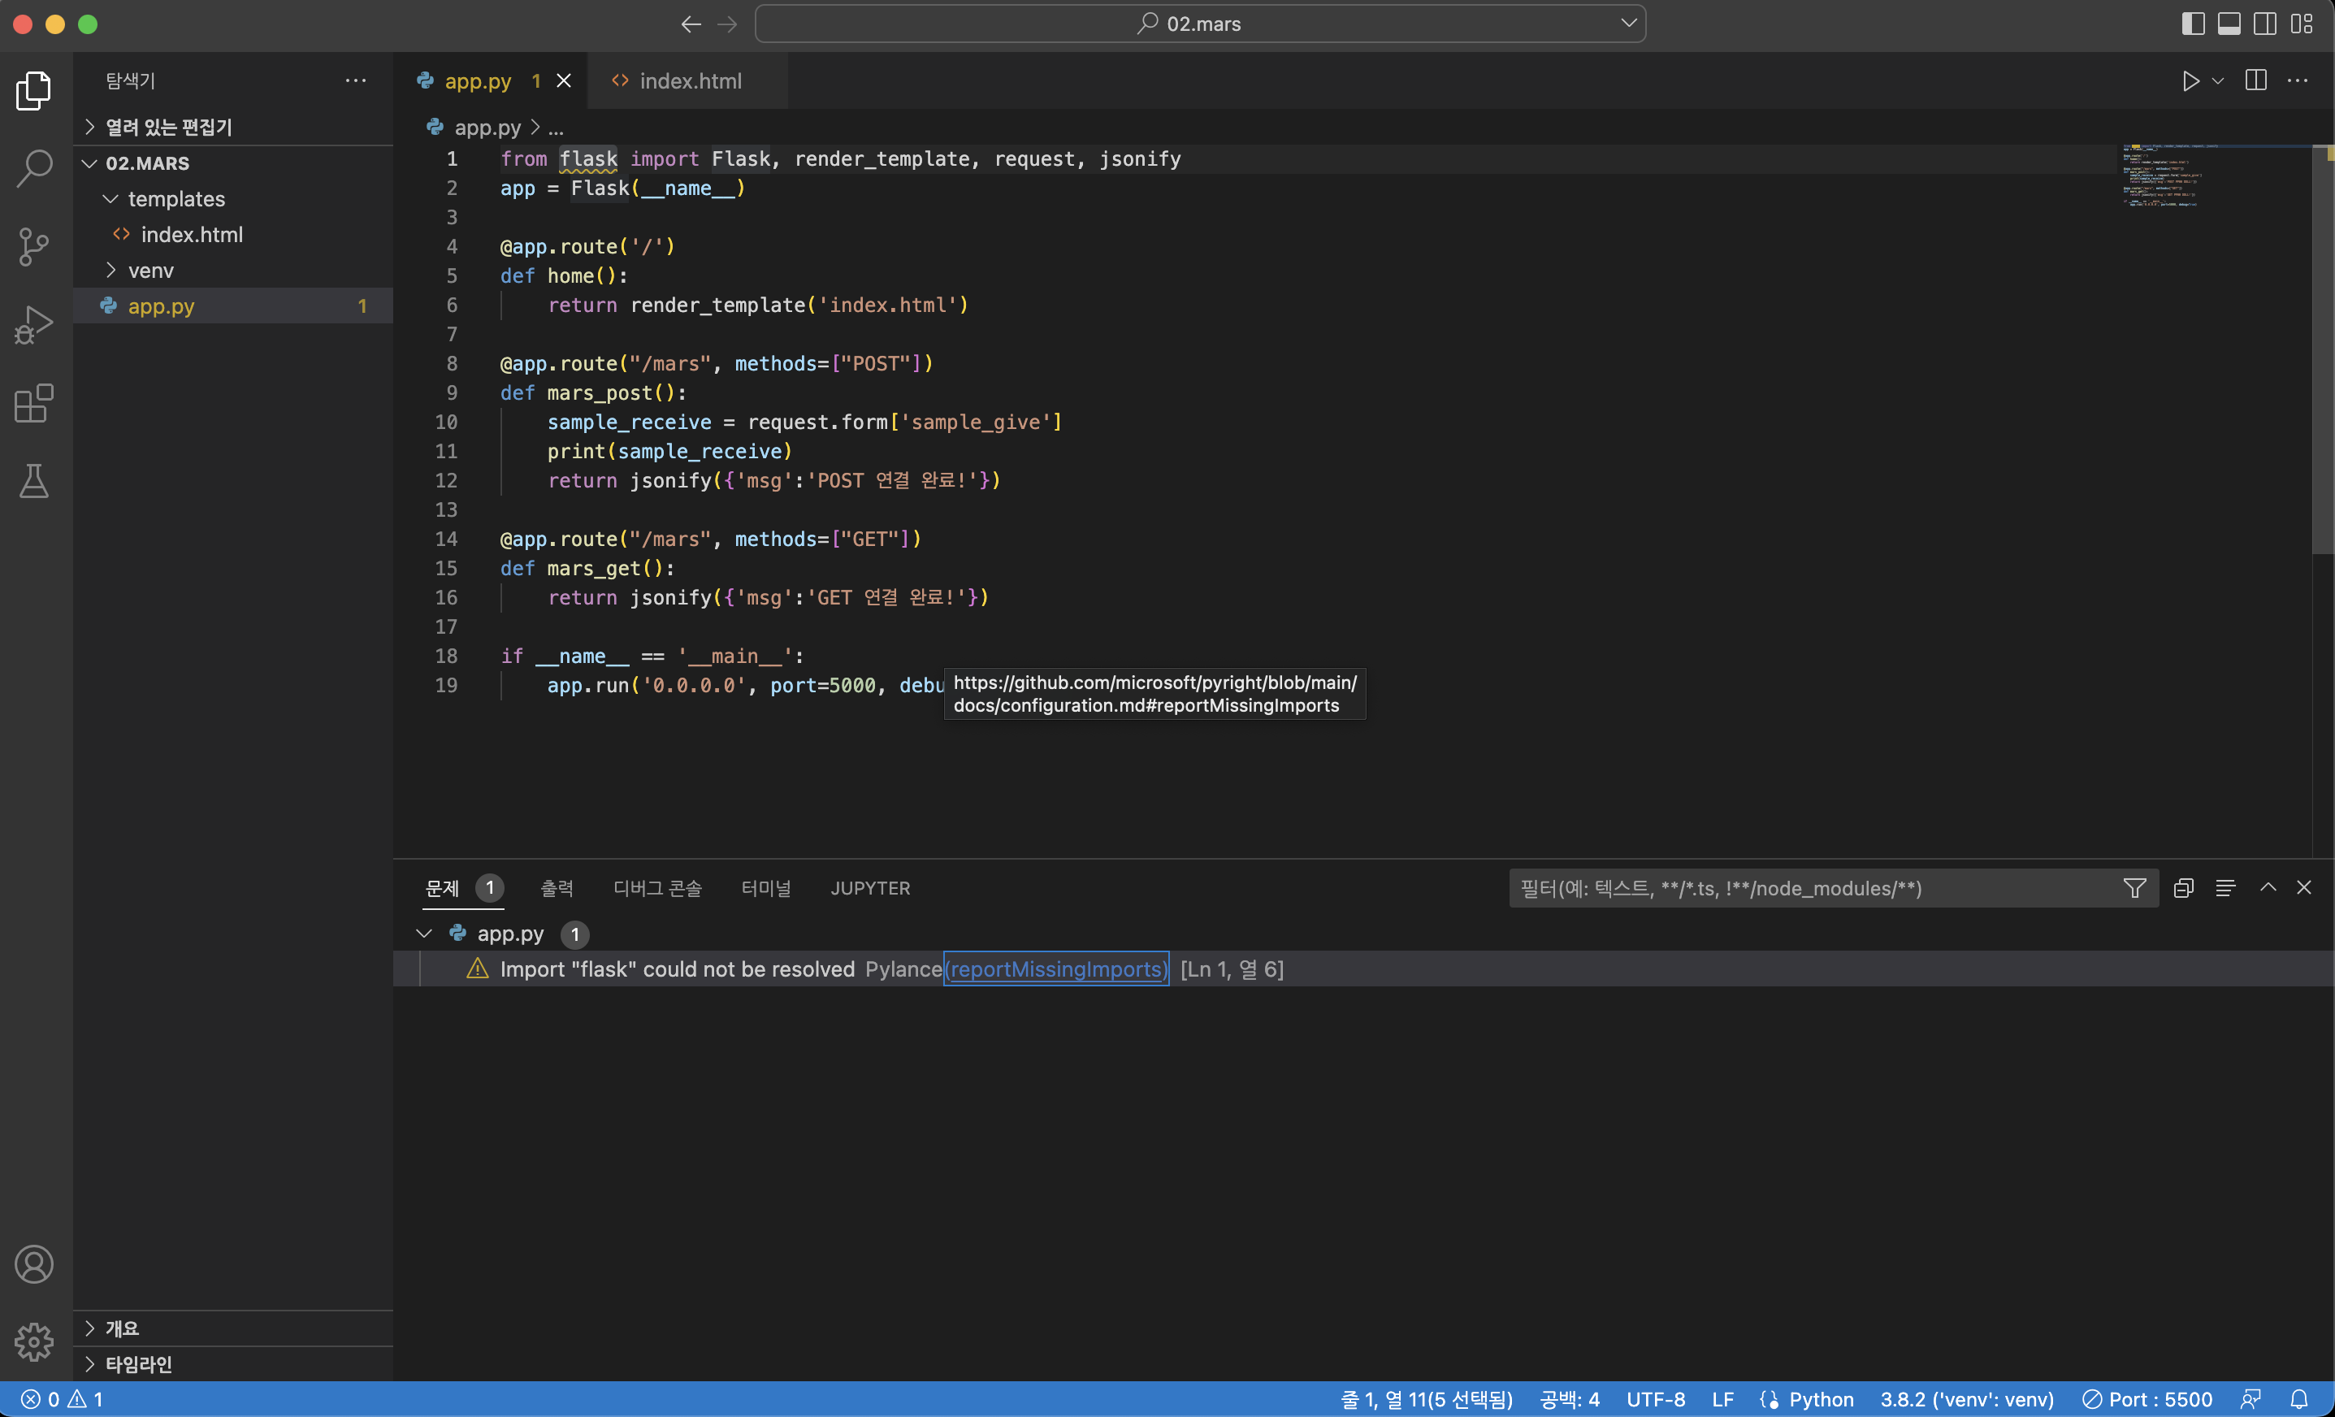Viewport: 2335px width, 1417px height.
Task: Run the Python file with play button
Action: (2190, 80)
